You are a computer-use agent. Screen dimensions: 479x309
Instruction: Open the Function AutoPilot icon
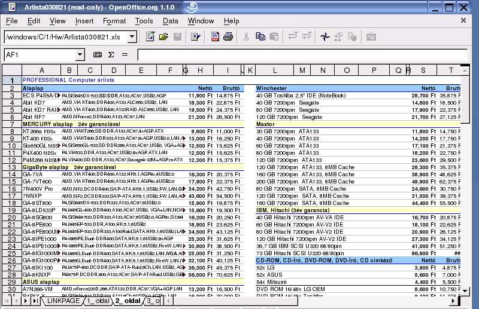point(98,54)
